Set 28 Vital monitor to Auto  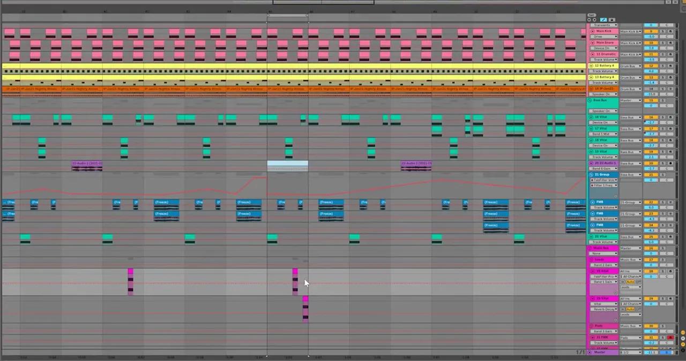(x=630, y=282)
